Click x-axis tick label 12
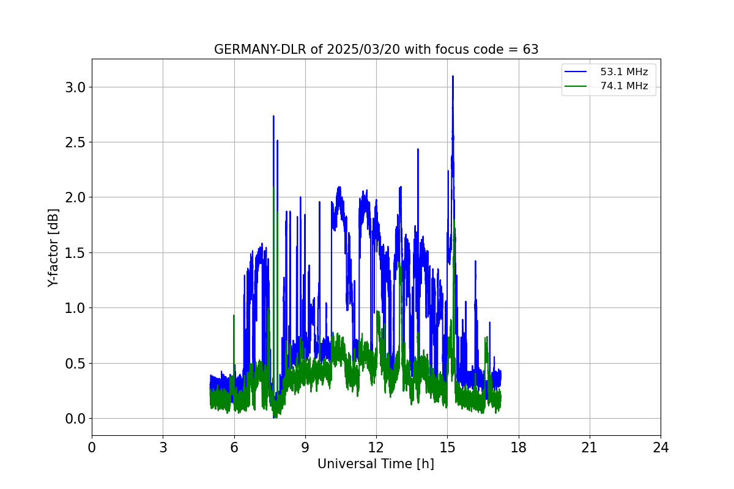Image resolution: width=734 pixels, height=489 pixels. point(376,447)
